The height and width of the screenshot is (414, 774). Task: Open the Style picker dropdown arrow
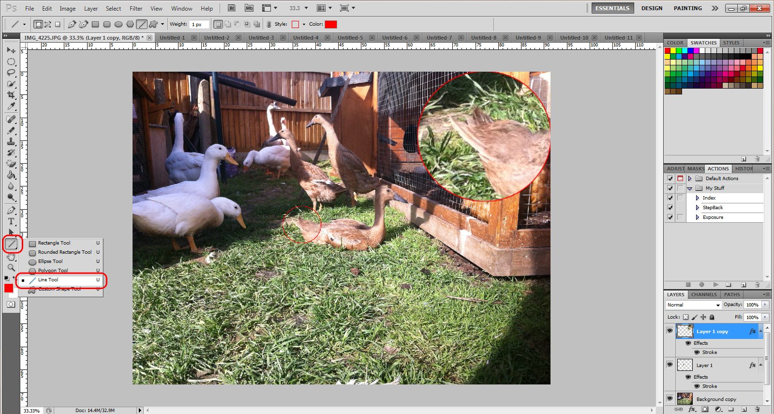pyautogui.click(x=304, y=24)
